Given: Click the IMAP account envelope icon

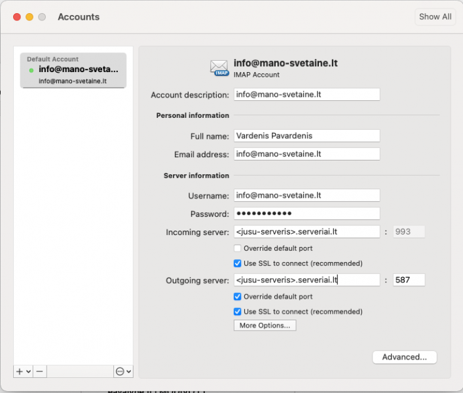Looking at the screenshot, I should click(x=219, y=67).
